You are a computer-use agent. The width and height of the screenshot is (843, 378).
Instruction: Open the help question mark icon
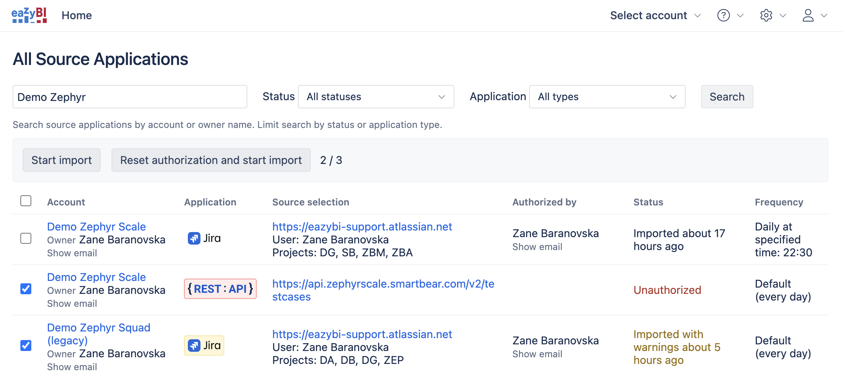tap(723, 15)
